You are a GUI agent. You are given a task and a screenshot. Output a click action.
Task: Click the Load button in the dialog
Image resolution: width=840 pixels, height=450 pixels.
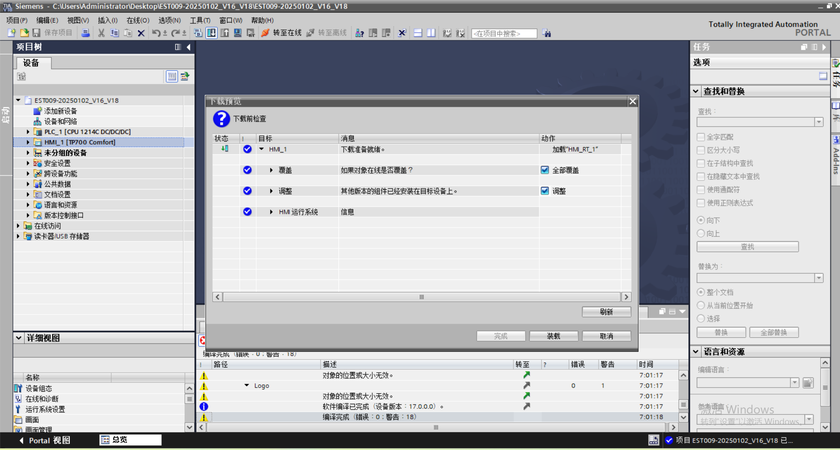coord(553,336)
